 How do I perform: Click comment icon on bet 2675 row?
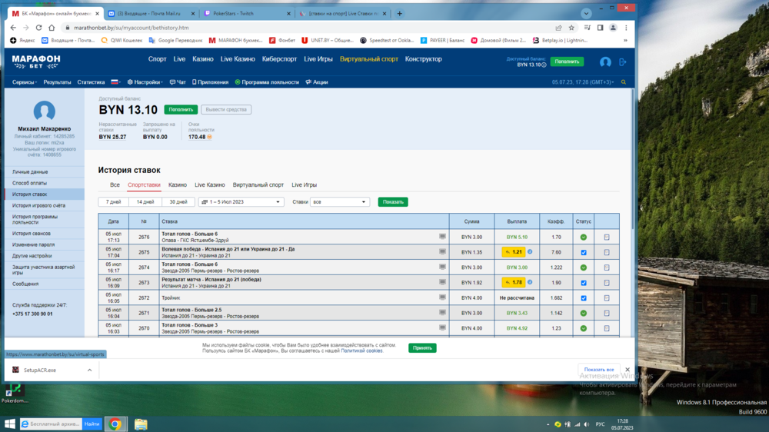point(442,252)
